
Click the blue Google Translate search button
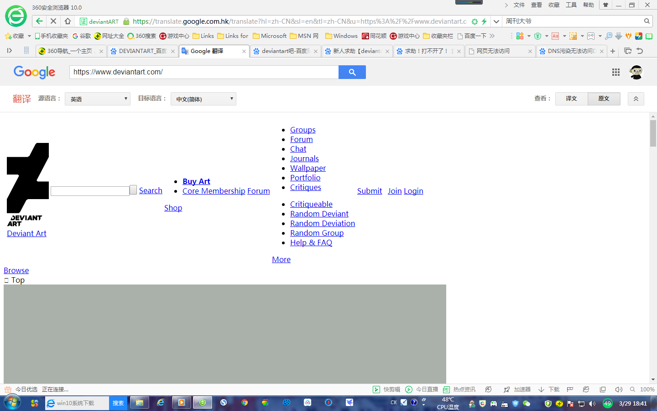[352, 72]
